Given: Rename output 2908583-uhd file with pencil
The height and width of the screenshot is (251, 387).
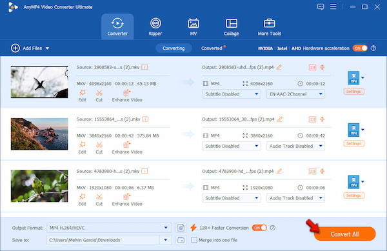Looking at the screenshot, I should tap(279, 67).
